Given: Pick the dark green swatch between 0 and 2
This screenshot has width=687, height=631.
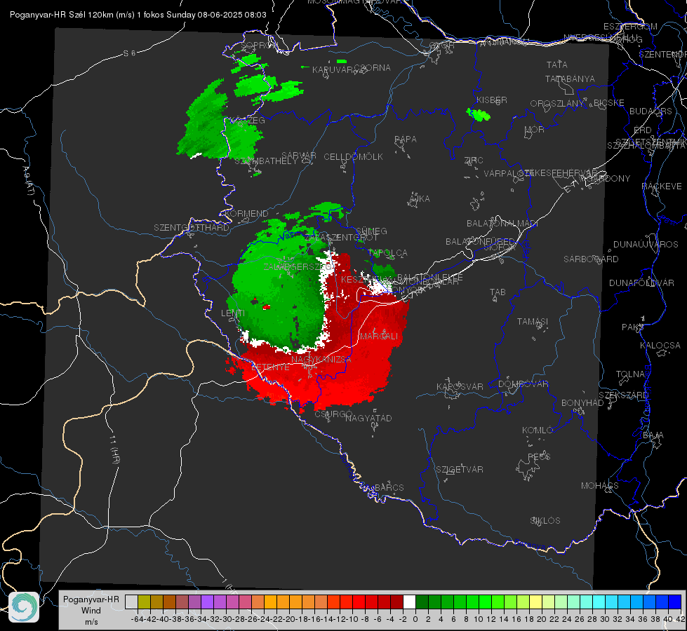Looking at the screenshot, I should click(x=422, y=602).
